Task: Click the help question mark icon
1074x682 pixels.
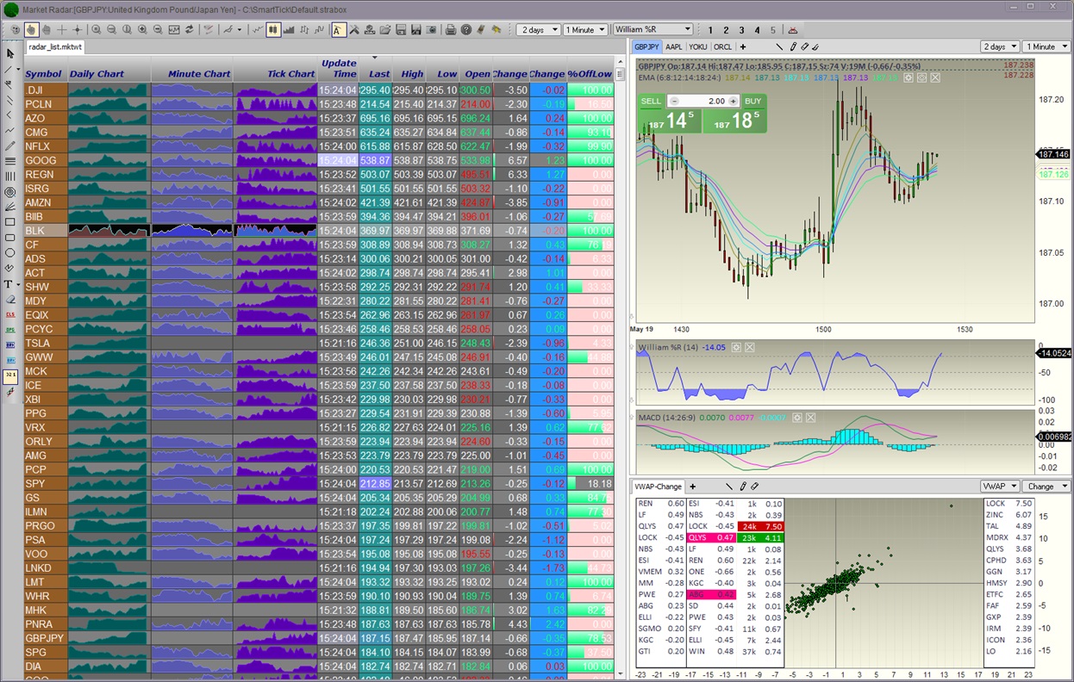Action: pos(466,29)
